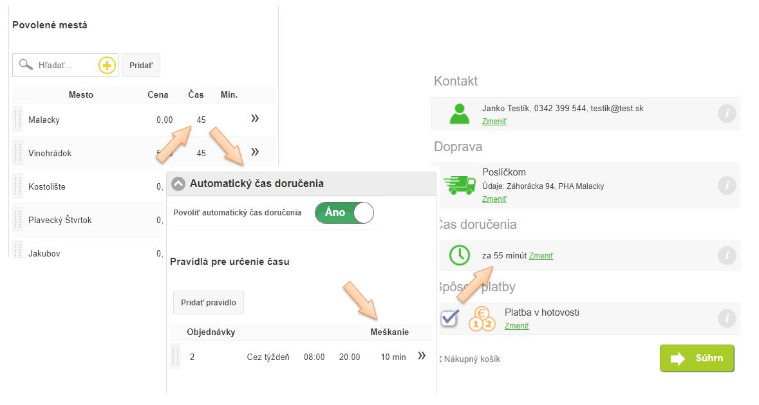Collapse the Automatický čas doručenia panel
The width and height of the screenshot is (759, 405).
click(x=178, y=184)
